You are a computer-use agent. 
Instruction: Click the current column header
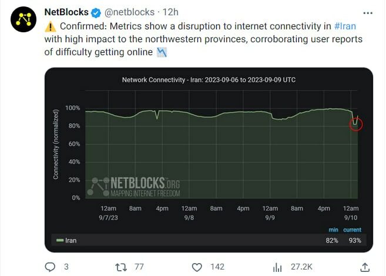click(353, 230)
